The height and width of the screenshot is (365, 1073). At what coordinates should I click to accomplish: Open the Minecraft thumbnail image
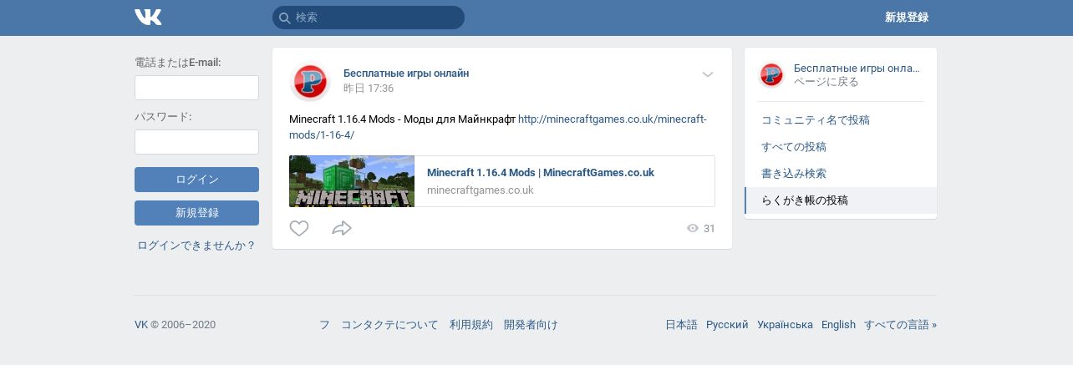point(352,181)
